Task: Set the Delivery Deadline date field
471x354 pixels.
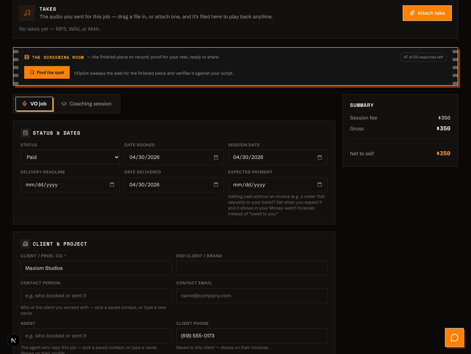Action: 70,185
